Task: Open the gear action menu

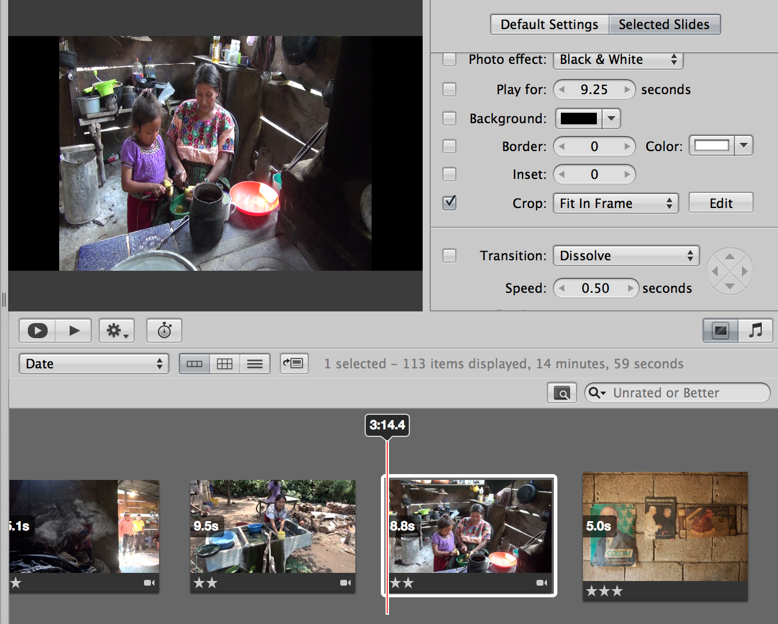Action: pos(117,331)
